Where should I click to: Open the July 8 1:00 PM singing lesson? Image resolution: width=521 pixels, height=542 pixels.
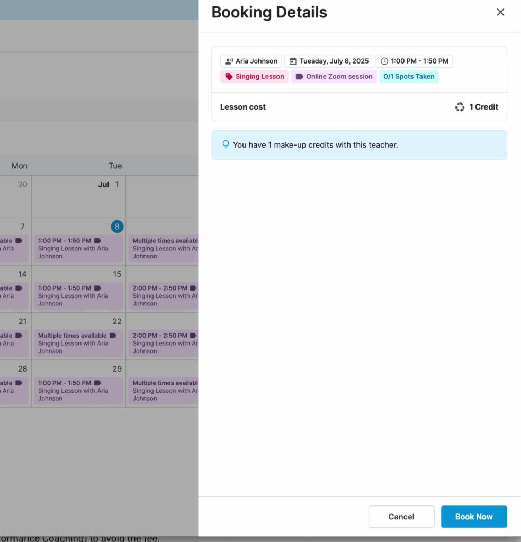(x=78, y=249)
